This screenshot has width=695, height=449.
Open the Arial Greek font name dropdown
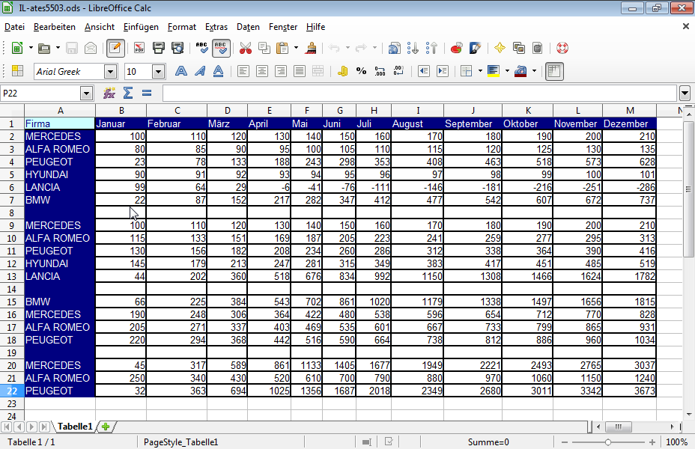(110, 71)
